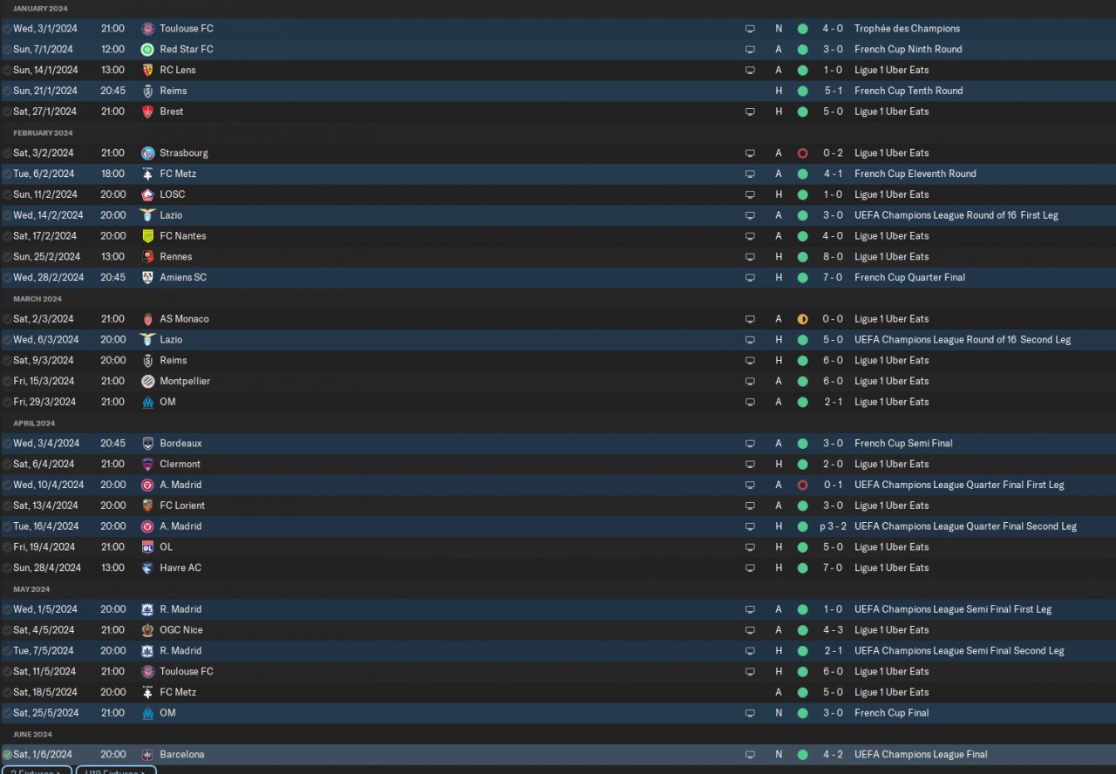
Task: Click the 2 - 0 score against Clermont
Action: click(833, 465)
